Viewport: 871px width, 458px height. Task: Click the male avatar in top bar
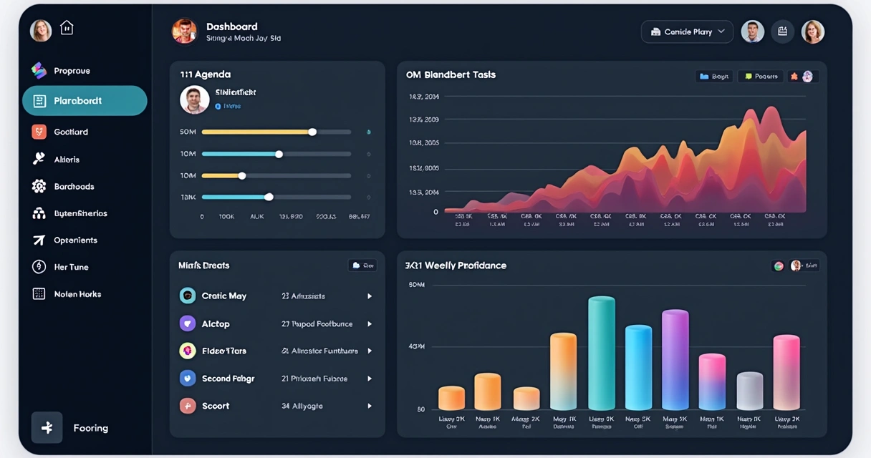[752, 31]
